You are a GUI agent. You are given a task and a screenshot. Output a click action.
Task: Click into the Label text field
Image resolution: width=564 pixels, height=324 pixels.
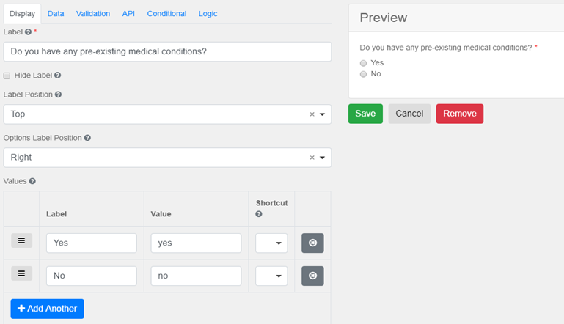pyautogui.click(x=167, y=51)
